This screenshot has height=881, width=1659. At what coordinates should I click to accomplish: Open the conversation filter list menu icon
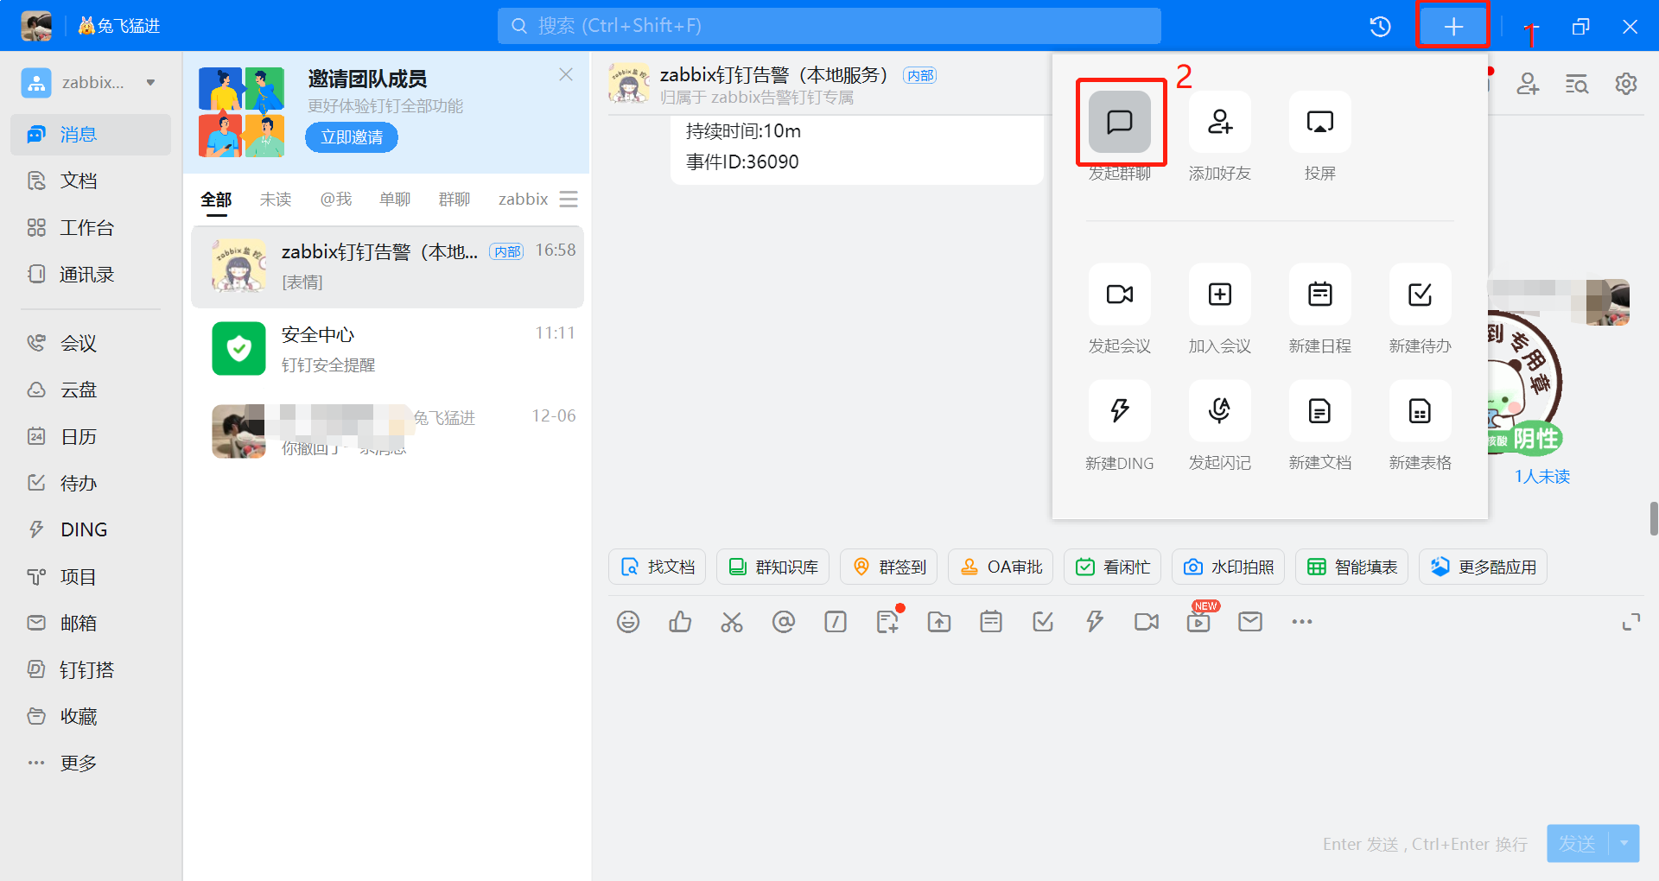click(568, 200)
